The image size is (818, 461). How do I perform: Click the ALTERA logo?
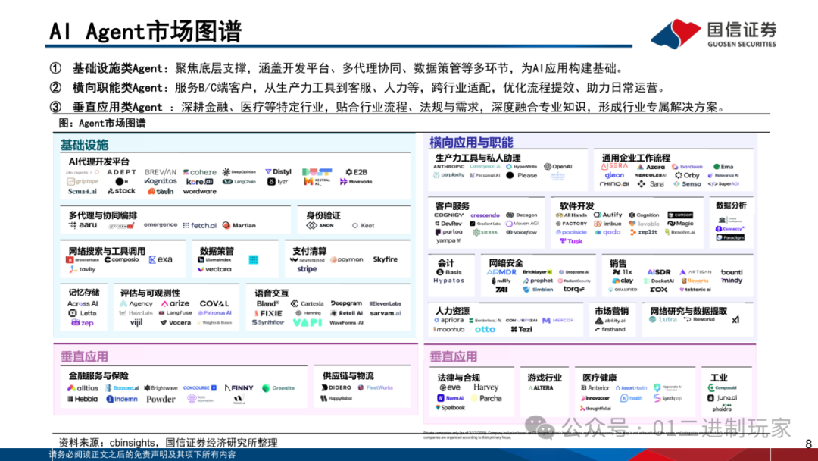click(x=541, y=388)
